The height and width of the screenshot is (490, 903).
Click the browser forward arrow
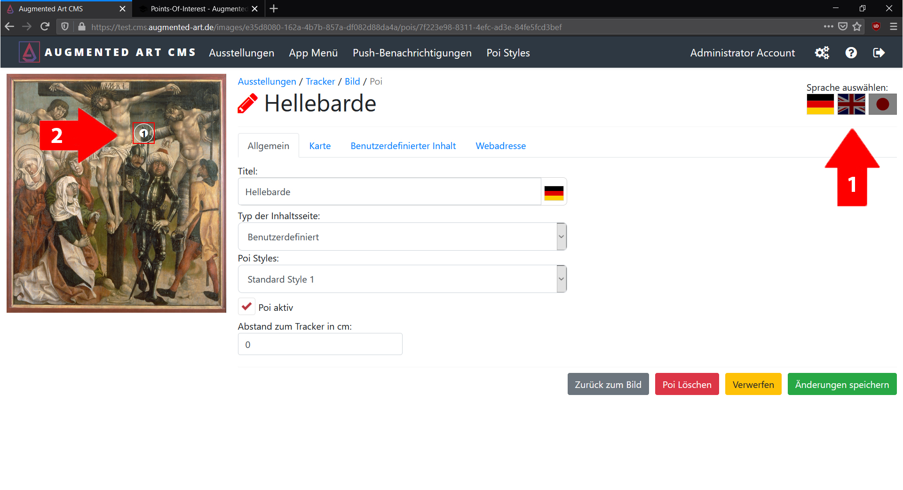click(27, 27)
